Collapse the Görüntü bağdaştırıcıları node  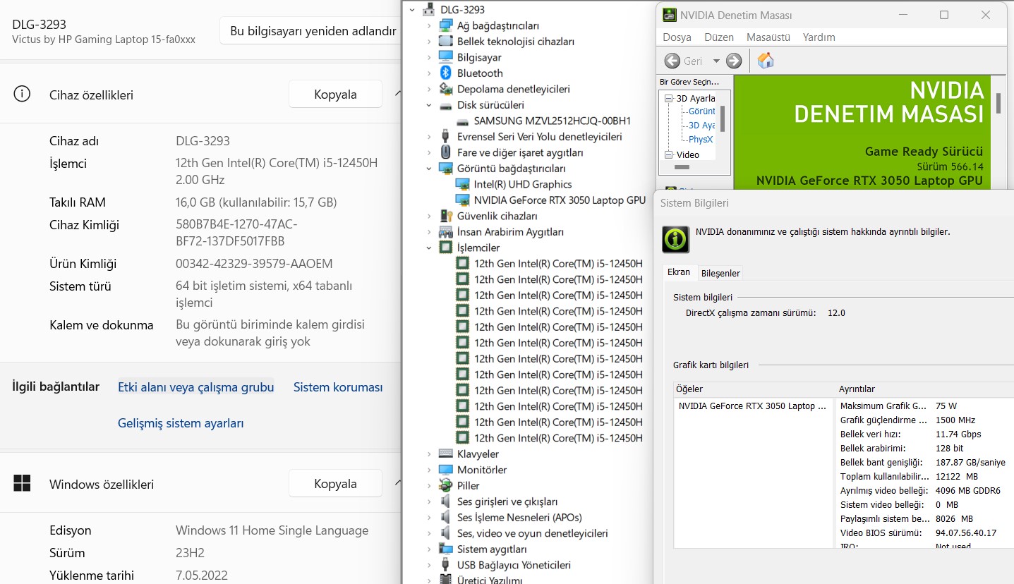(x=429, y=169)
